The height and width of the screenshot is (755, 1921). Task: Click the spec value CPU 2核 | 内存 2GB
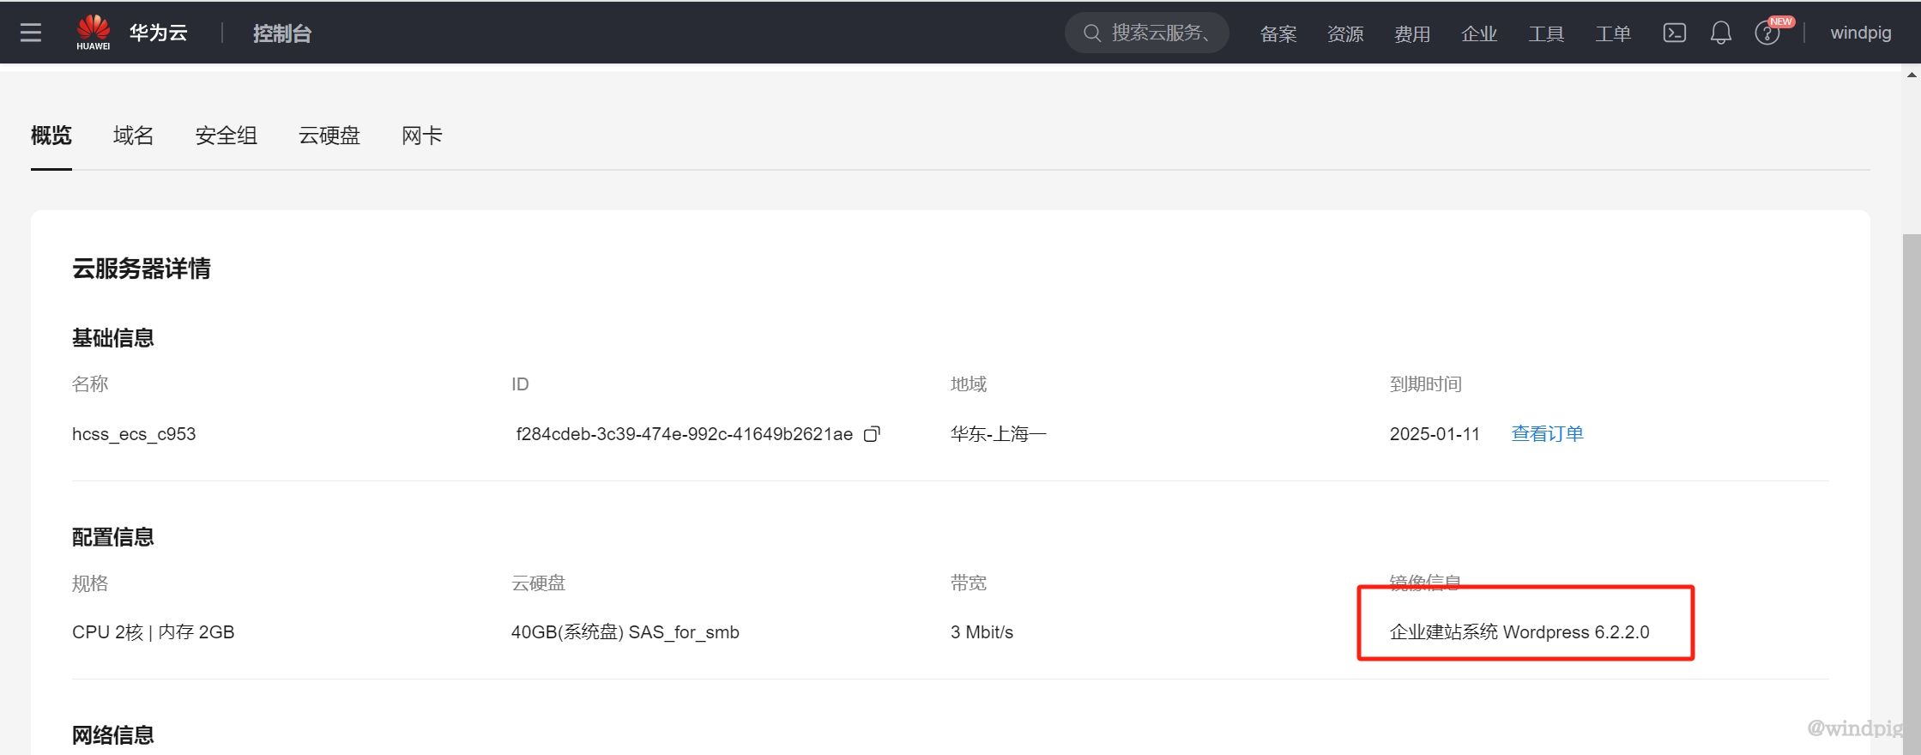tap(153, 632)
